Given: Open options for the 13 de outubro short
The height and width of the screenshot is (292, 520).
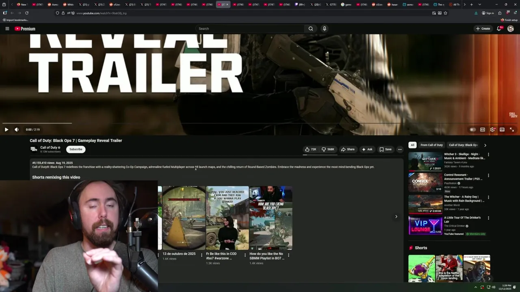Looking at the screenshot, I should [201, 255].
